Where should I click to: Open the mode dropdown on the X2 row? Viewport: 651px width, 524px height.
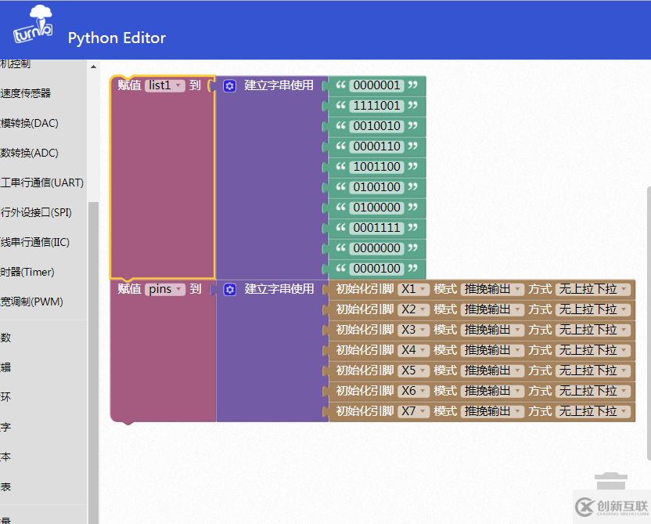click(491, 309)
